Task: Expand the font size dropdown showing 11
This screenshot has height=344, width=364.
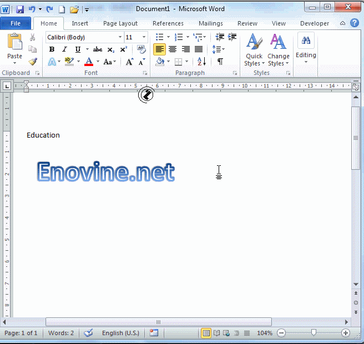Action: [x=143, y=37]
